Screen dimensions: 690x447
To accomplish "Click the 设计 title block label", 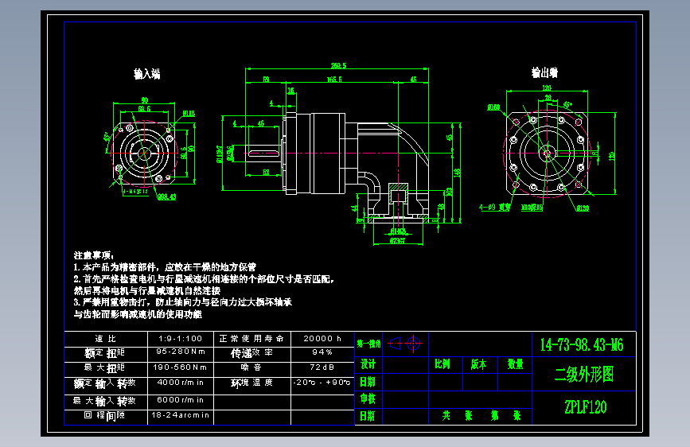I will (x=368, y=364).
